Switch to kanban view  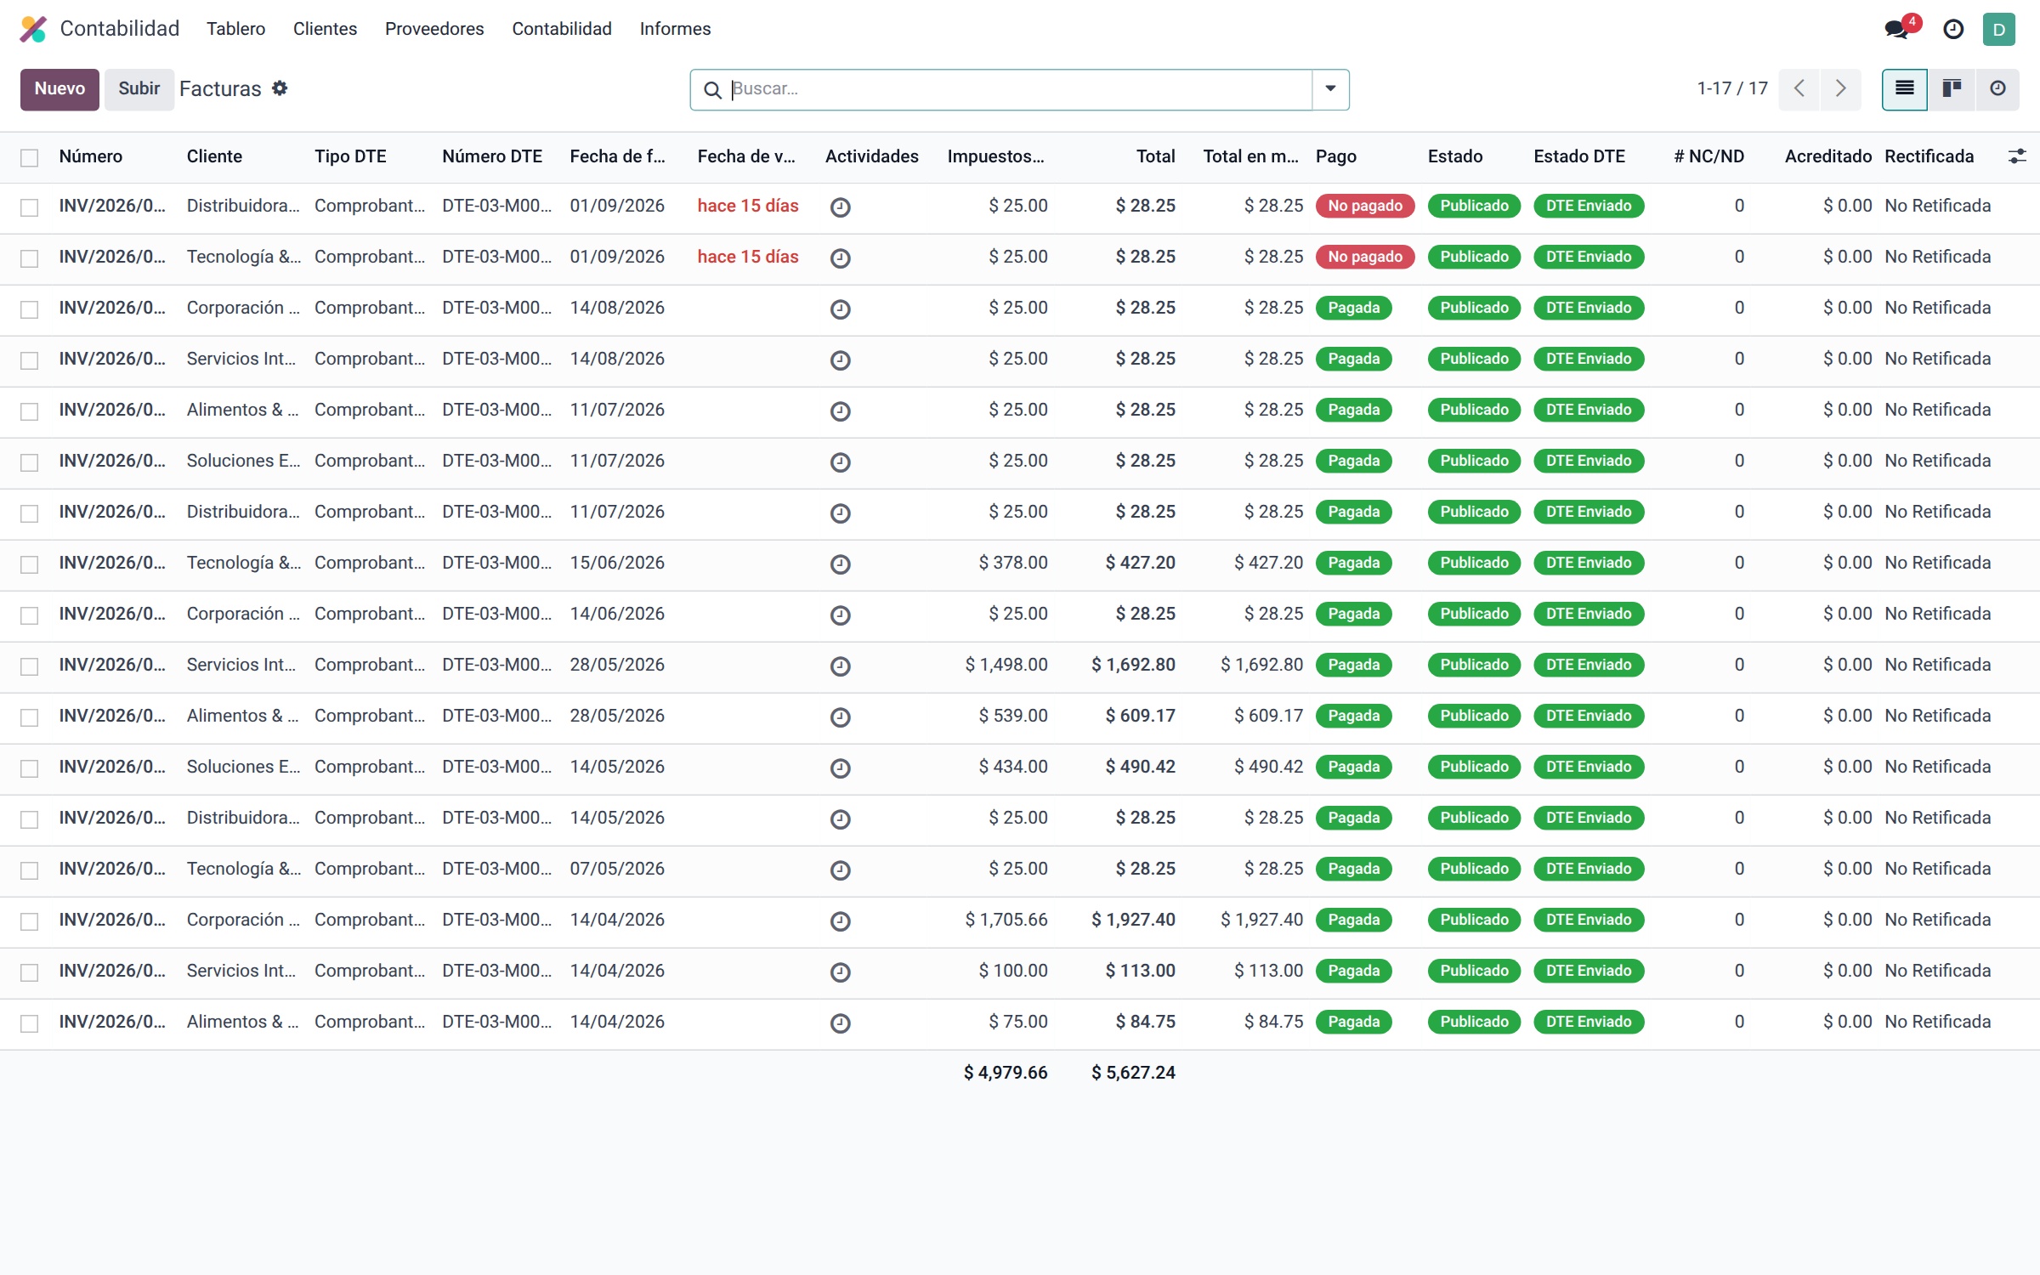pos(1952,88)
